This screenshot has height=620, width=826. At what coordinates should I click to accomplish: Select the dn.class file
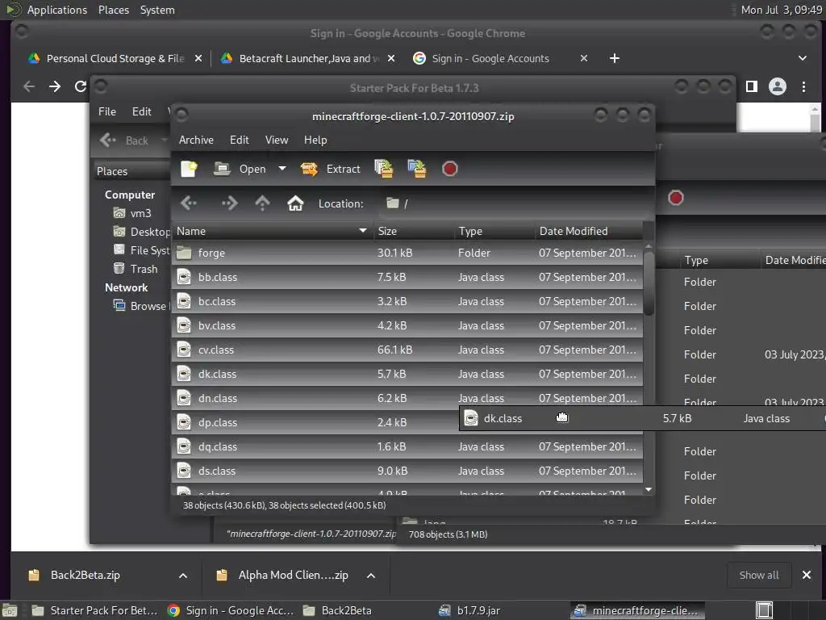(x=407, y=399)
